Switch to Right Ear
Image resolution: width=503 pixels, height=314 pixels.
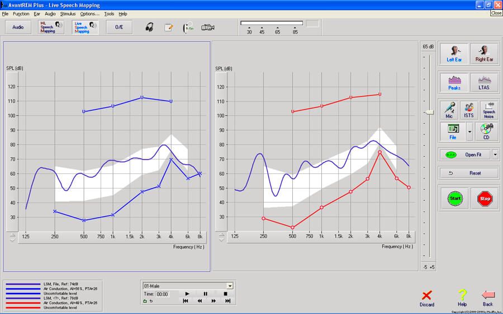pyautogui.click(x=484, y=54)
